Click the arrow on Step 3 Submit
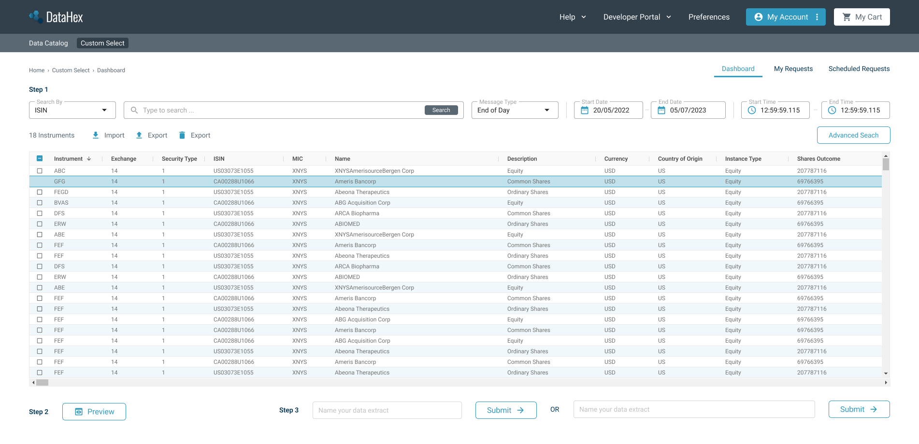 [520, 410]
